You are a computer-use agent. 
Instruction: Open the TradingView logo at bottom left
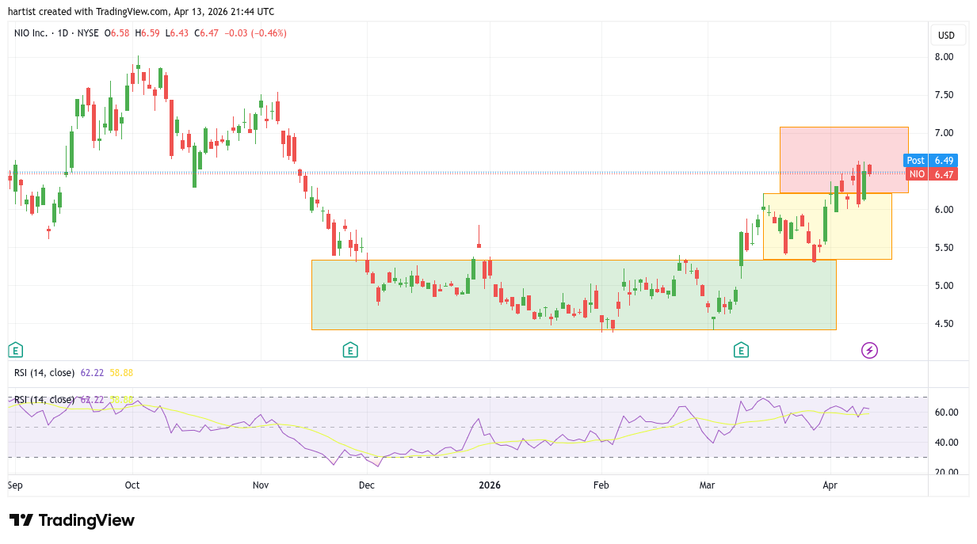pyautogui.click(x=72, y=520)
